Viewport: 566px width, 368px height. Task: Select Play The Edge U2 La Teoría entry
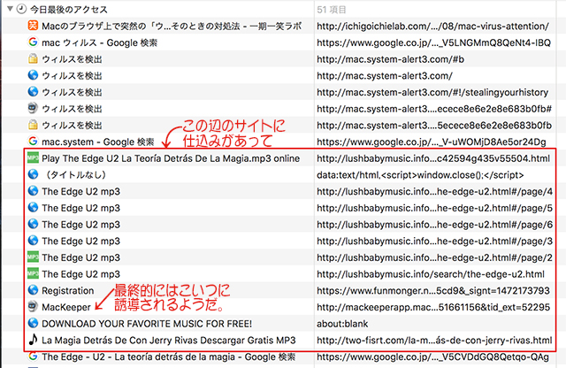click(171, 158)
